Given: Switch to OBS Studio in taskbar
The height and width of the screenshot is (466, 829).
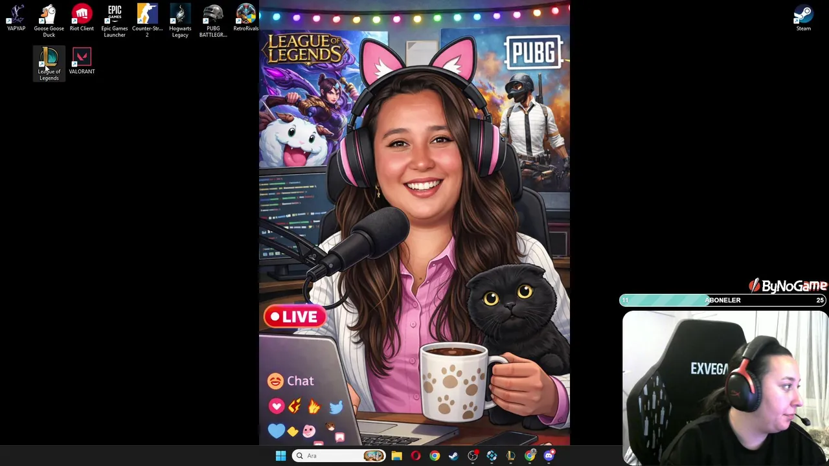Looking at the screenshot, I should [473, 456].
